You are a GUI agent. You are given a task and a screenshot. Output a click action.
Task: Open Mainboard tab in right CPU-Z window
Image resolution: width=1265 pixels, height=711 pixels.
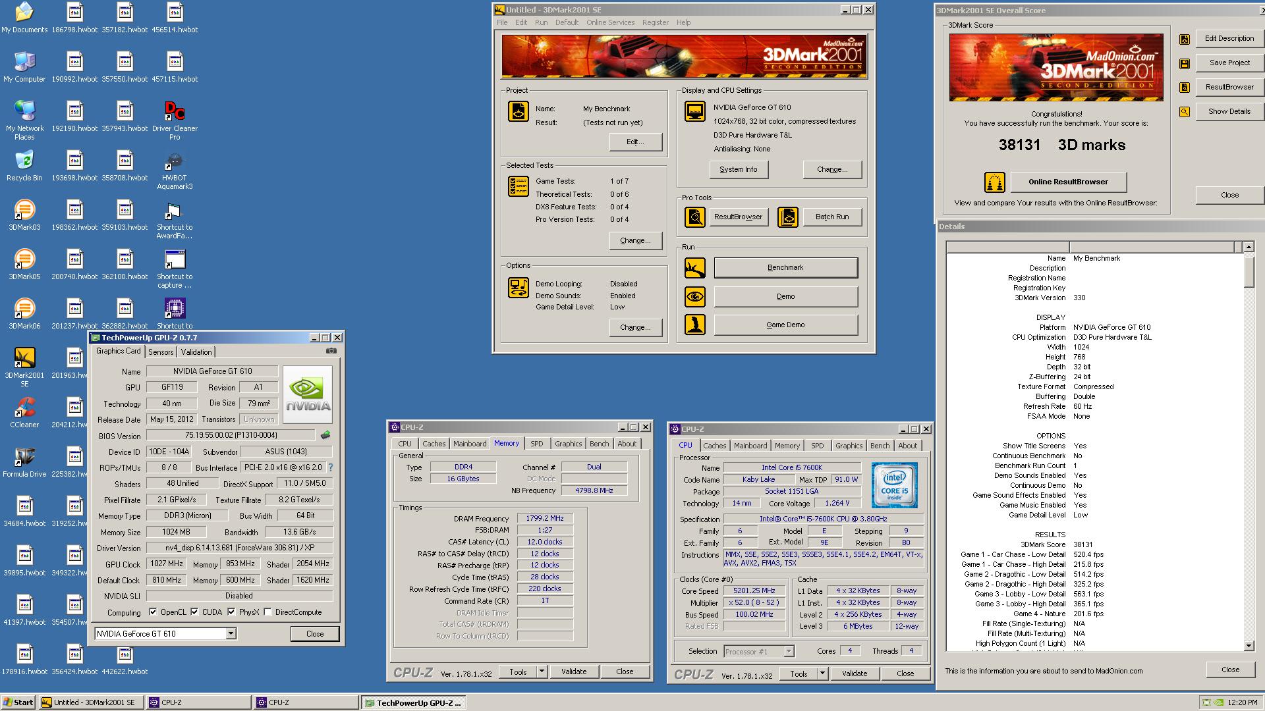pos(750,446)
